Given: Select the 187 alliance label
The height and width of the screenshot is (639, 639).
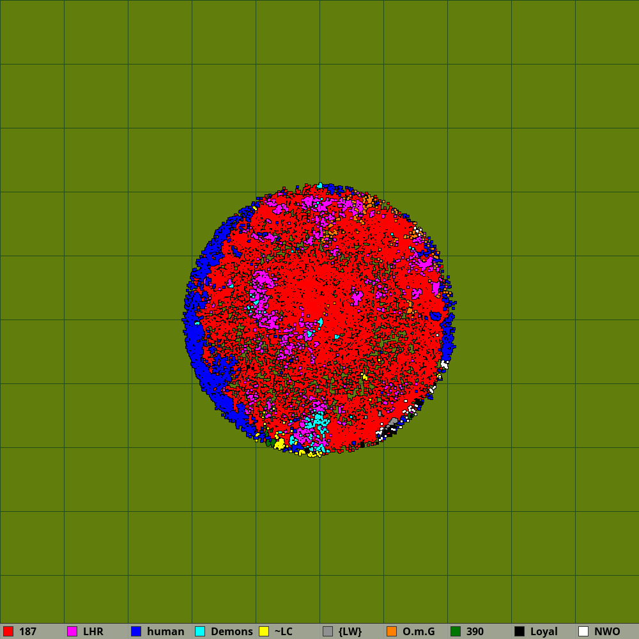Looking at the screenshot, I should click(x=27, y=631).
